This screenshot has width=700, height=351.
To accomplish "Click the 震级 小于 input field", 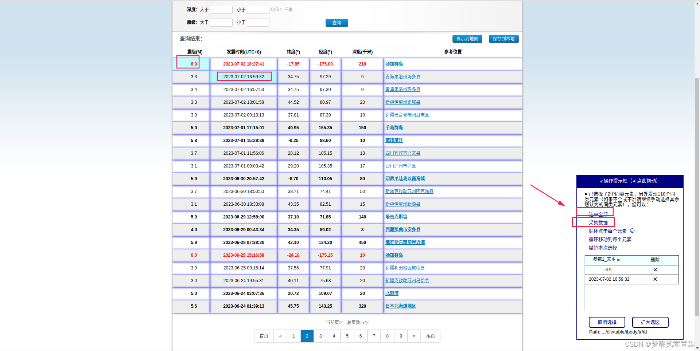I will point(258,23).
